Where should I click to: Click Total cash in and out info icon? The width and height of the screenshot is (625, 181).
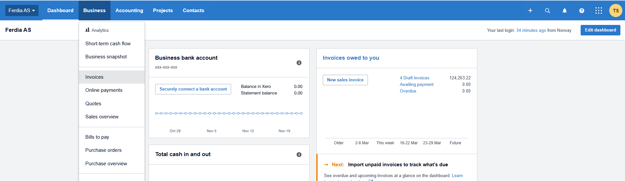299,154
